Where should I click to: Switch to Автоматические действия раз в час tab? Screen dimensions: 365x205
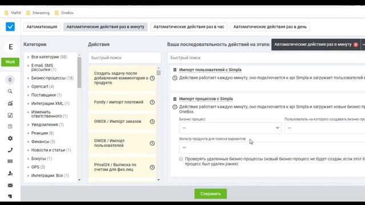click(189, 27)
